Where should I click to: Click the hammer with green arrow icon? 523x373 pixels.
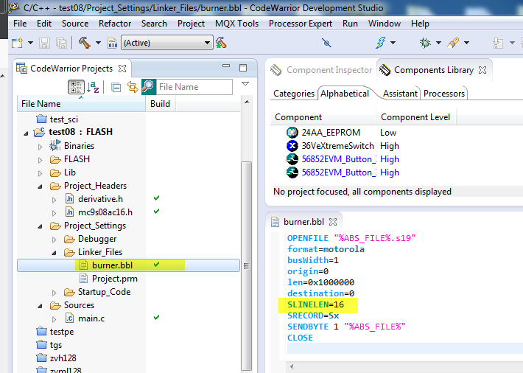(x=221, y=43)
